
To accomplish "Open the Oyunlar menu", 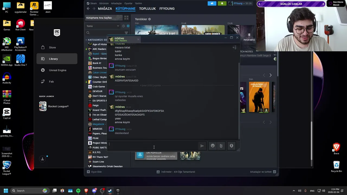I will pos(128,3).
